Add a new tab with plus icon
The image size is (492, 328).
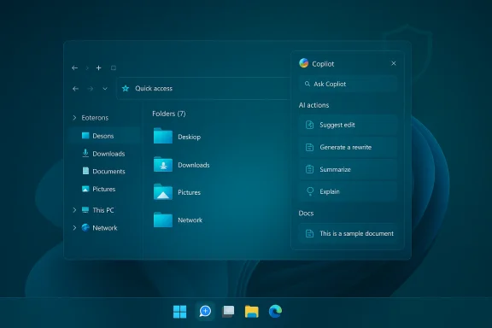(98, 67)
